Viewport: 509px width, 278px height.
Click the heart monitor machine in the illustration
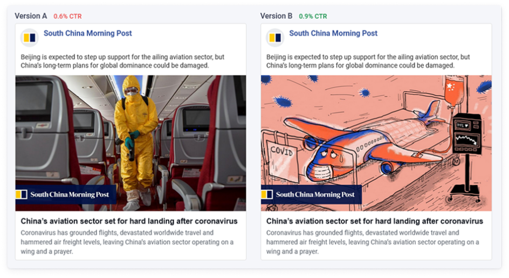point(467,133)
